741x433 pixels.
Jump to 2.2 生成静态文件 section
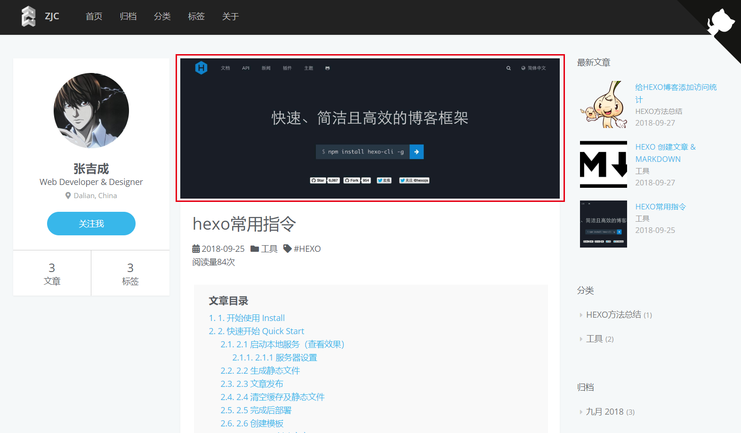click(260, 370)
